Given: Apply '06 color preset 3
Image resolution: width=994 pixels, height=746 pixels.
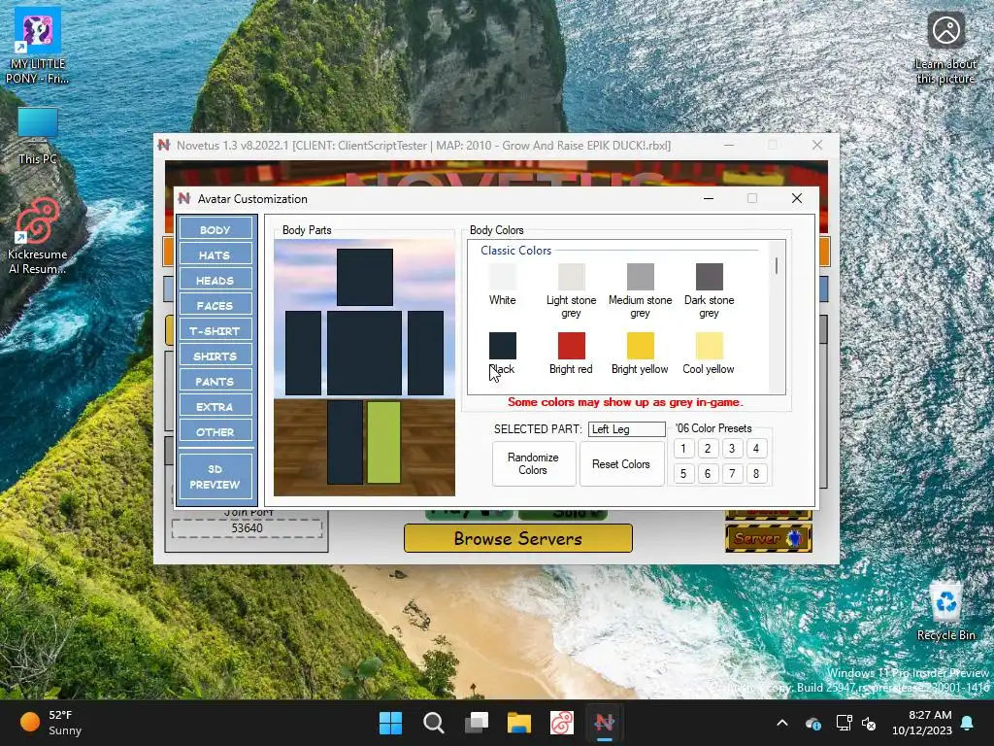Looking at the screenshot, I should 732,449.
